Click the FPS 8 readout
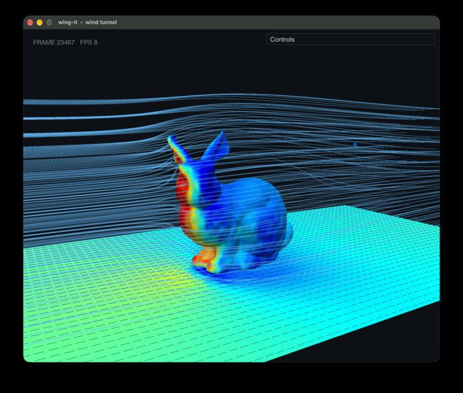The image size is (463, 393). 88,43
